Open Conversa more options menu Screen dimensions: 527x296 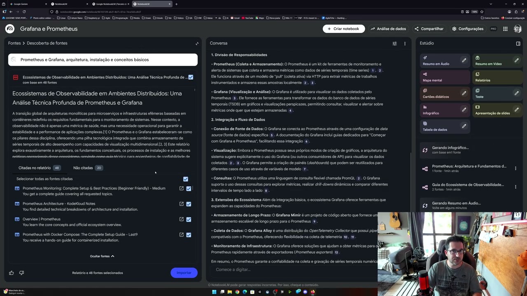pos(405,43)
